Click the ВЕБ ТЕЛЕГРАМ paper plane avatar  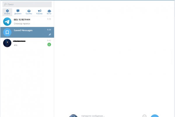7,21
